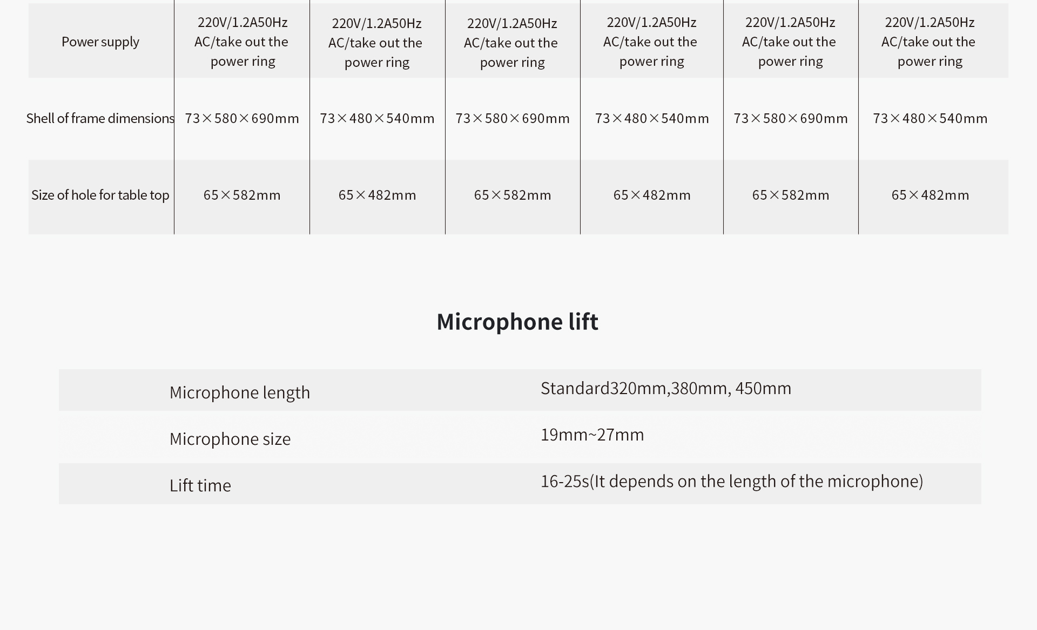Click first column 73×580×690mm cell

click(242, 118)
